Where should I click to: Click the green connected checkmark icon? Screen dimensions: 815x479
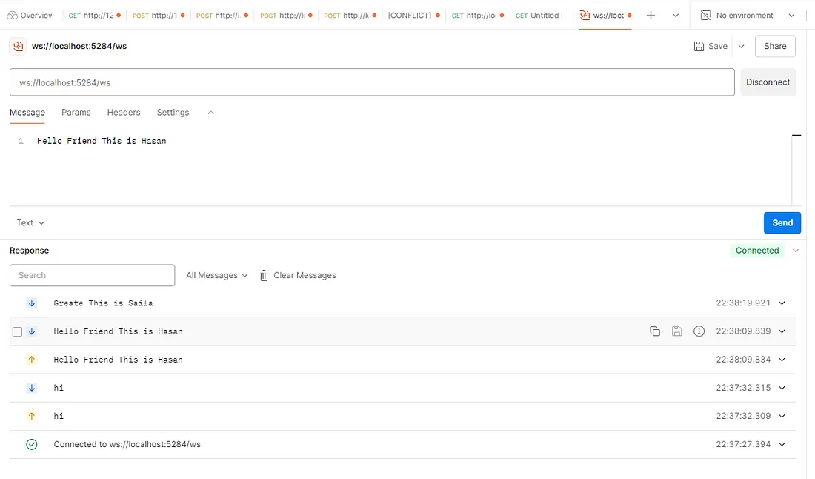31,444
